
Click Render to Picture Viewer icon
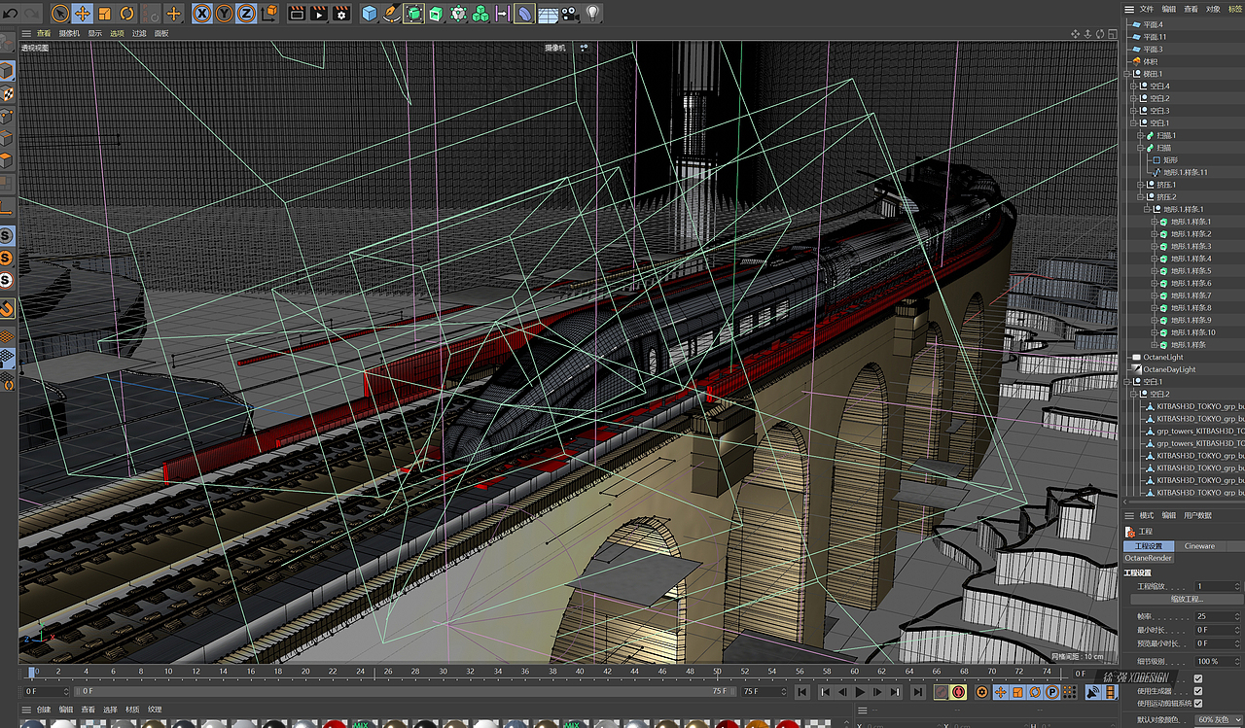[x=319, y=14]
